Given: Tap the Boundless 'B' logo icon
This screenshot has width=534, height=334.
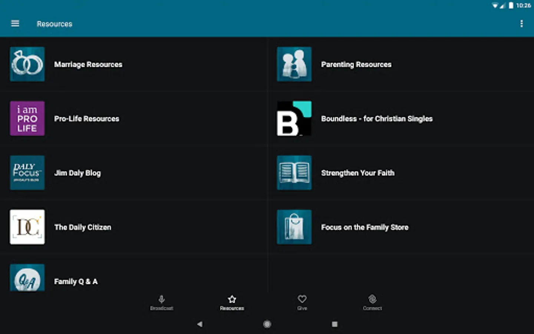Looking at the screenshot, I should coord(294,118).
